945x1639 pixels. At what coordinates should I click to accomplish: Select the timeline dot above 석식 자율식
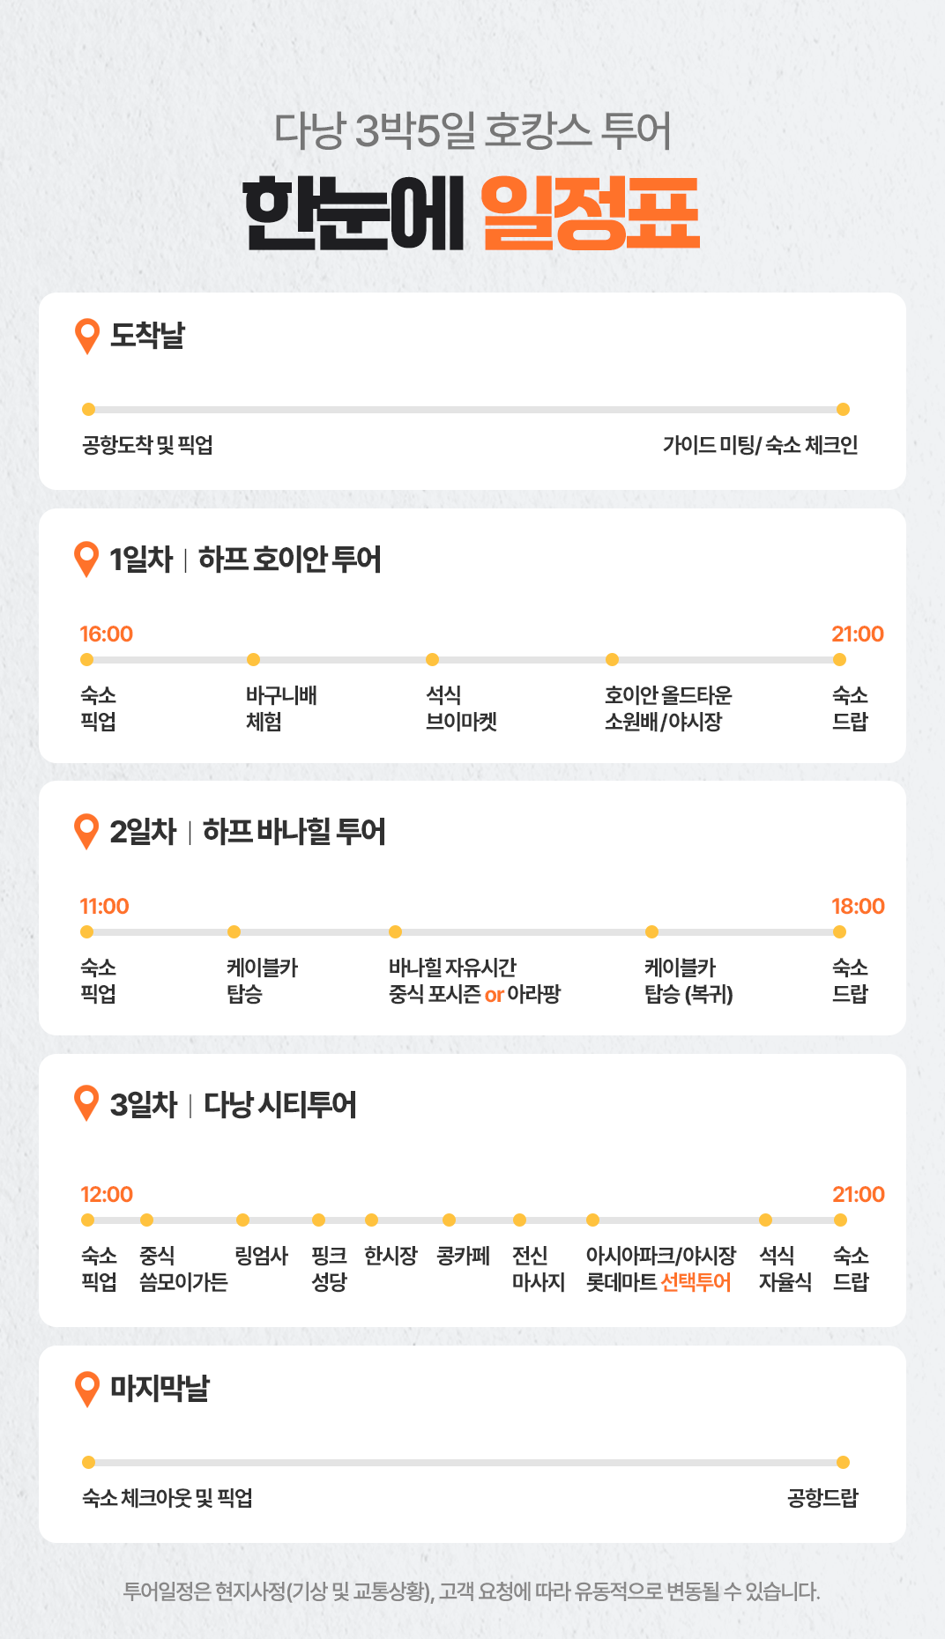765,1220
